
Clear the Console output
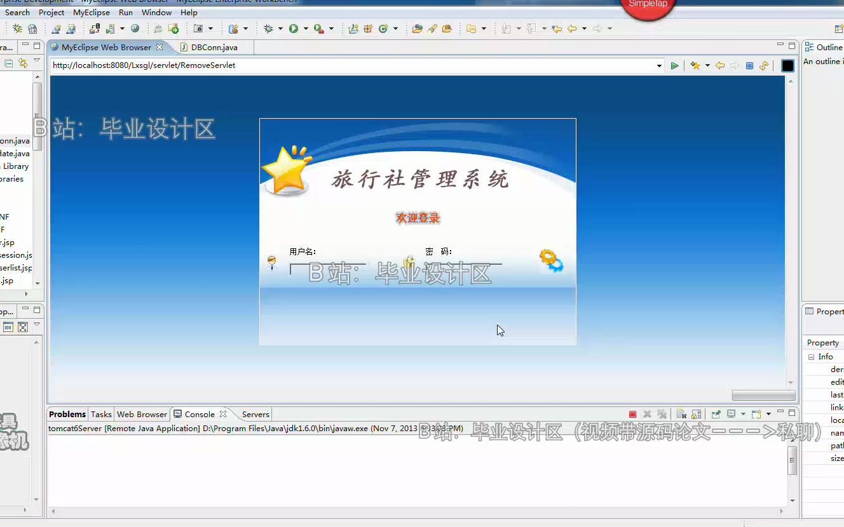pos(681,413)
